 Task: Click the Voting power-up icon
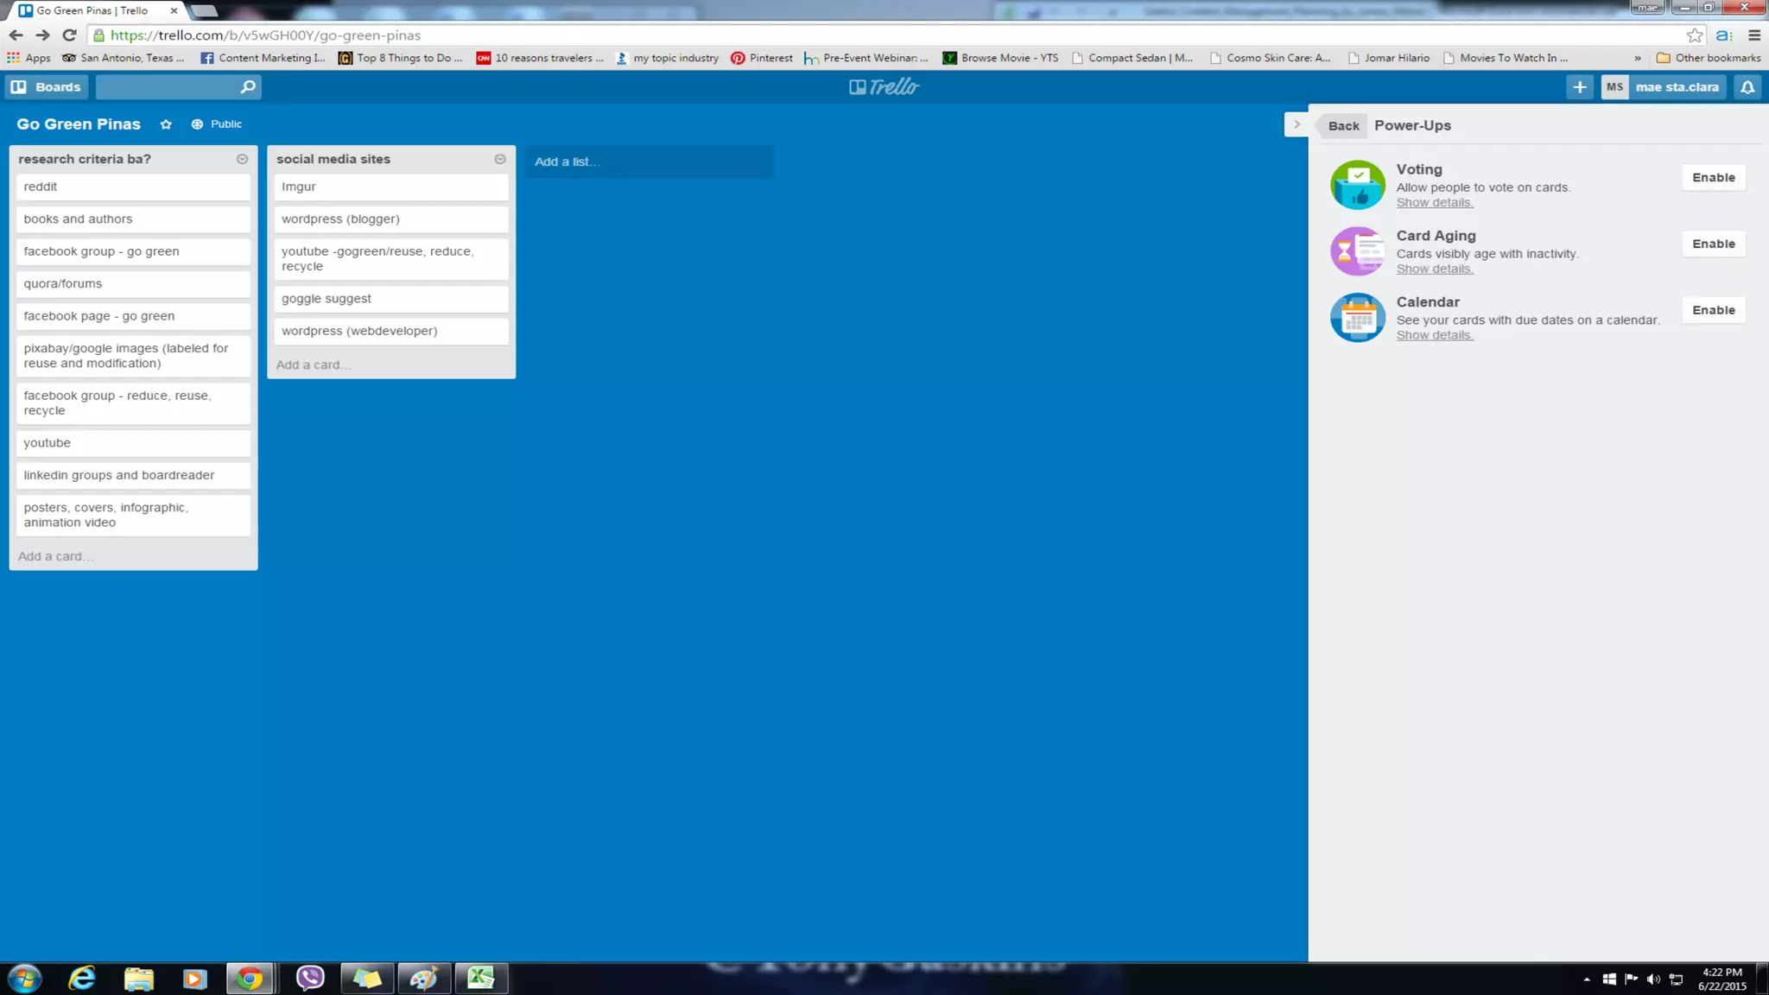[1357, 185]
